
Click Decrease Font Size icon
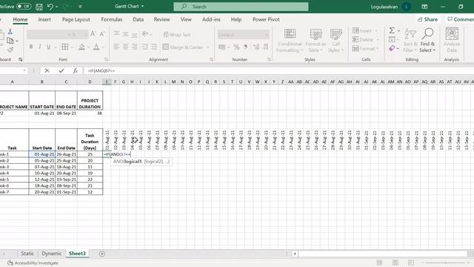pos(102,34)
